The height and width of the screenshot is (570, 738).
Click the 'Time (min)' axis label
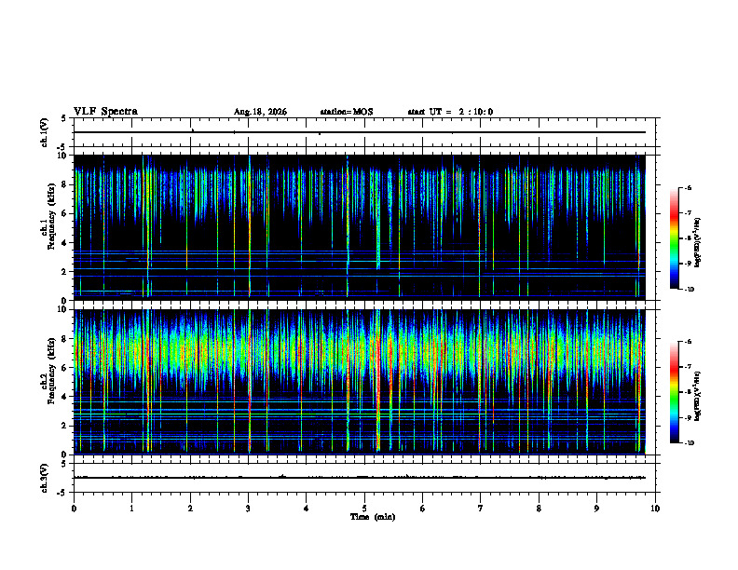(373, 517)
